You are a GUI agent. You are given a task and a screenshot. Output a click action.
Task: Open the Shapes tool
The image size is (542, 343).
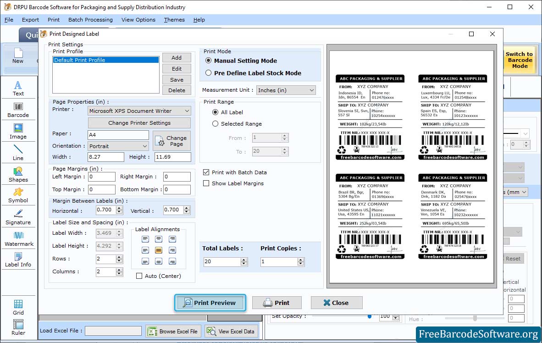pyautogui.click(x=18, y=175)
